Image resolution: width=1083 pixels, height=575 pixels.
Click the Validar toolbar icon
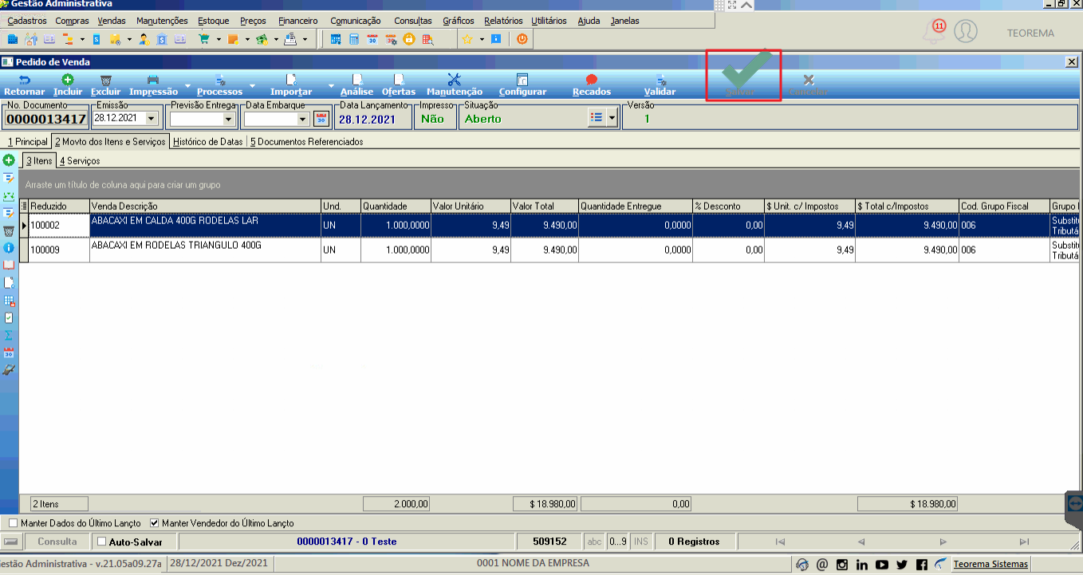click(660, 80)
